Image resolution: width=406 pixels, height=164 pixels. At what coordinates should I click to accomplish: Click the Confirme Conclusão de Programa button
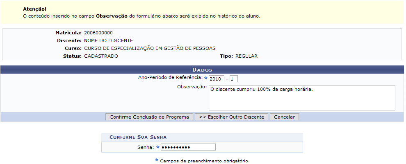(x=149, y=117)
